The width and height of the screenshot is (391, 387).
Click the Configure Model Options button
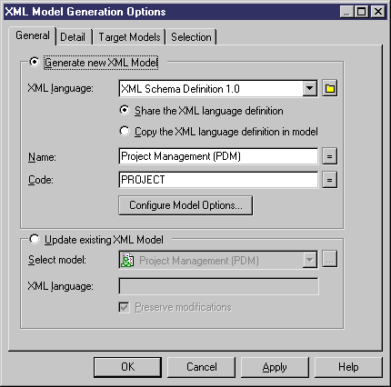(185, 205)
